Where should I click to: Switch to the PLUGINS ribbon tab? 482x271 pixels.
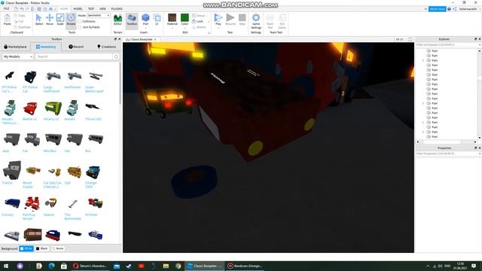click(x=117, y=8)
